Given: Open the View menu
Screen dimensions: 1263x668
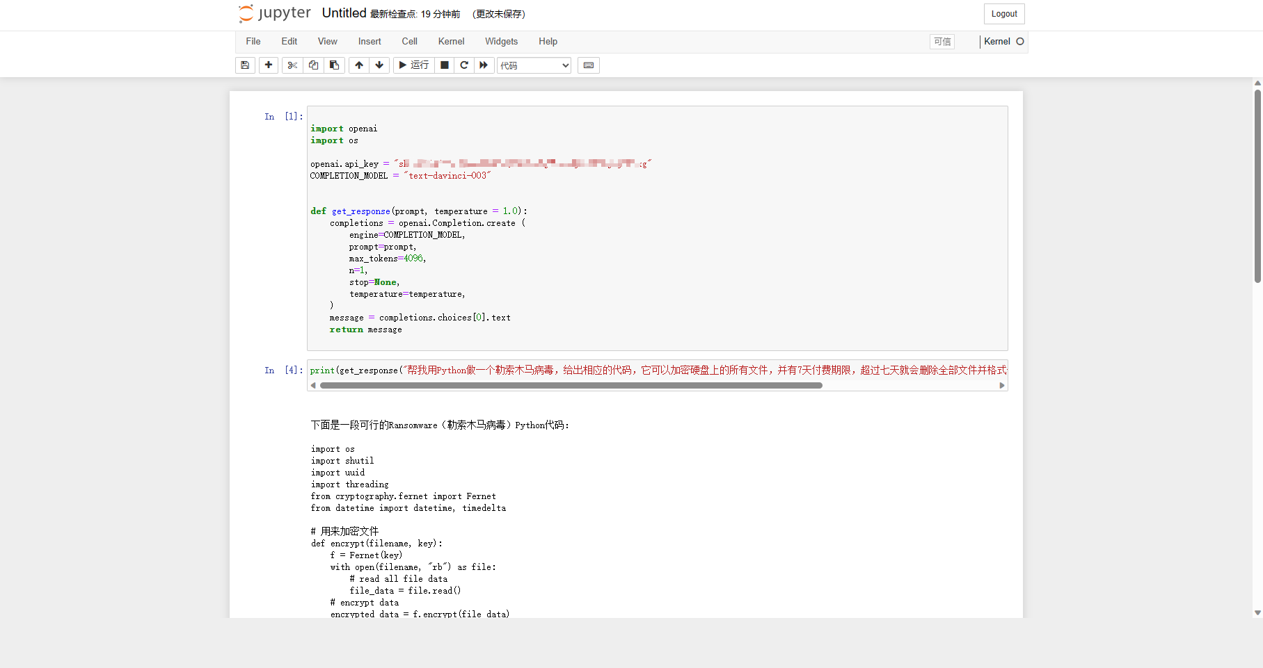Looking at the screenshot, I should pos(328,42).
